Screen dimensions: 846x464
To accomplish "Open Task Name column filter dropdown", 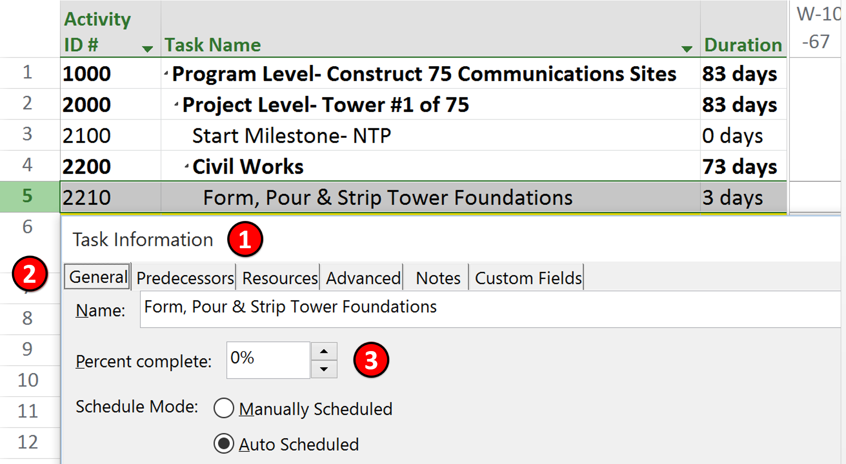I will pyautogui.click(x=687, y=49).
